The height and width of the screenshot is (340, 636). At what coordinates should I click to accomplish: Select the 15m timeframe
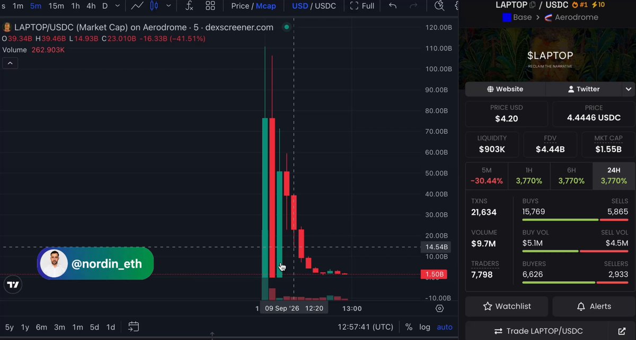tap(56, 6)
